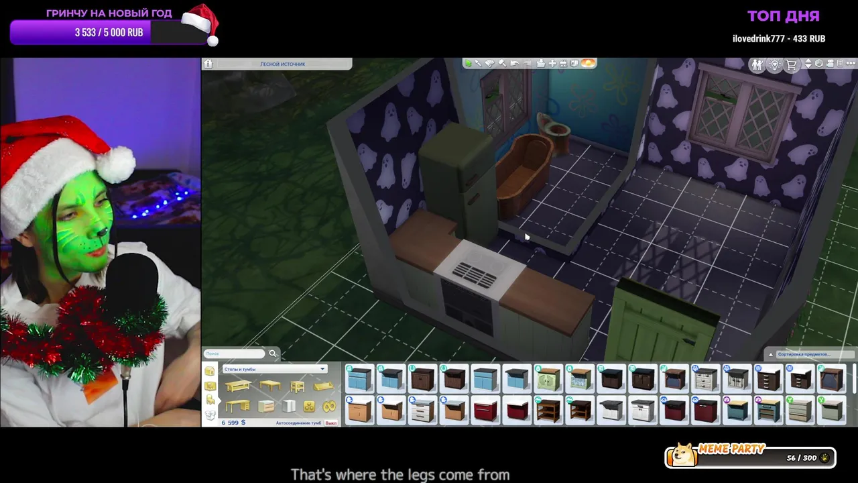Open the household inventory box tab
Viewport: 858px width, 483px height.
tap(210, 415)
